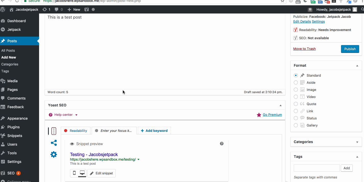Select Link post format
This screenshot has height=182, width=364.
[x=296, y=111]
